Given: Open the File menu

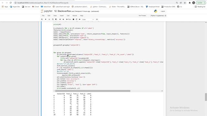Looking at the screenshot, I should point(43,16).
